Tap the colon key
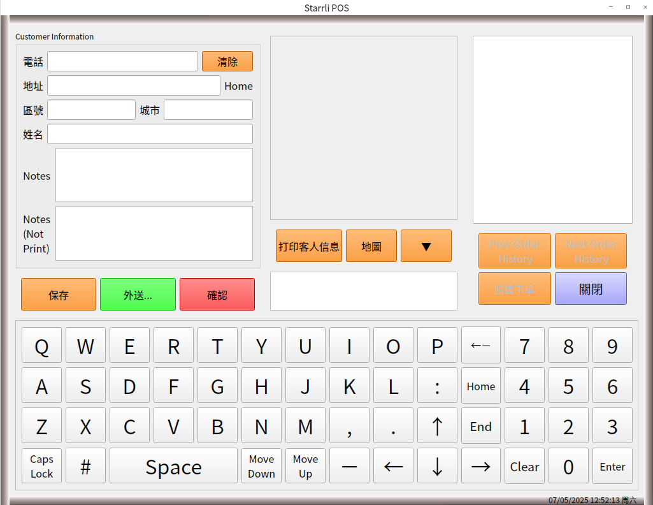653x505 pixels. [x=437, y=386]
